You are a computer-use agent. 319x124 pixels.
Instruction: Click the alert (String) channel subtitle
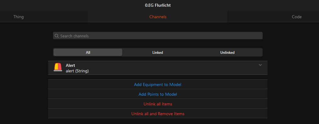coord(77,71)
